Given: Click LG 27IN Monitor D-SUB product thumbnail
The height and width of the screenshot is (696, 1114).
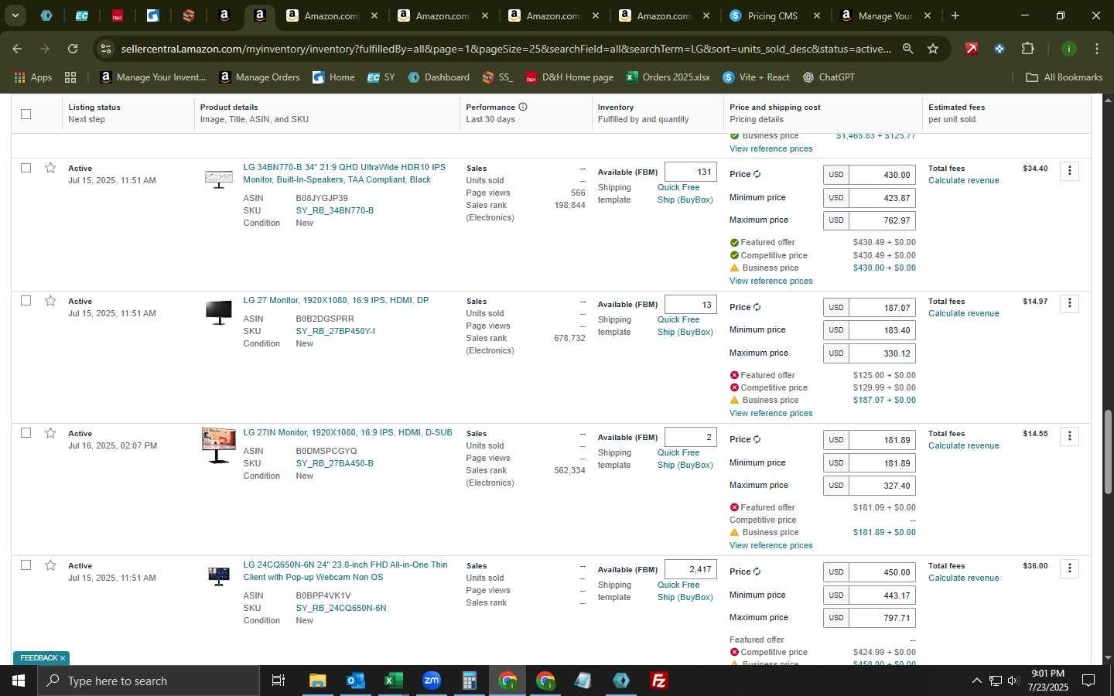Looking at the screenshot, I should (x=218, y=445).
